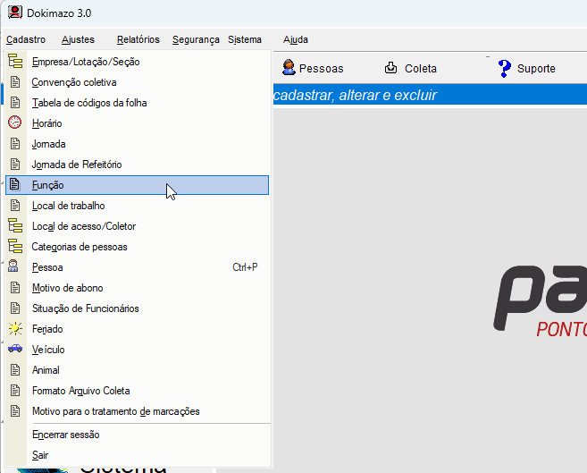Expand the Sistema menu
587x473 pixels.
click(x=245, y=39)
